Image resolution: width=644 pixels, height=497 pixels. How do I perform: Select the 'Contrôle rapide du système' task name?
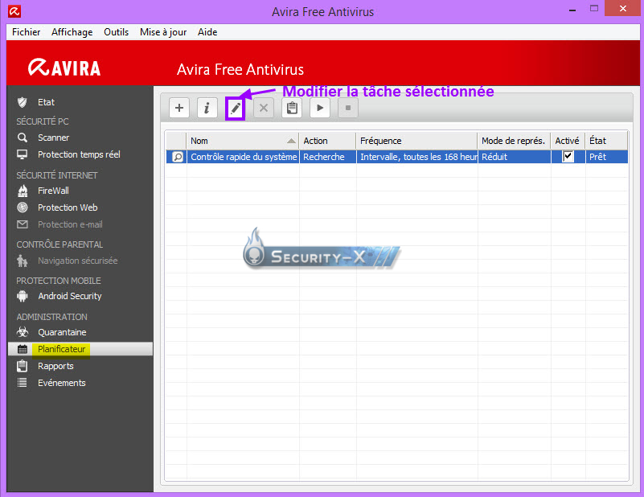[x=244, y=157]
